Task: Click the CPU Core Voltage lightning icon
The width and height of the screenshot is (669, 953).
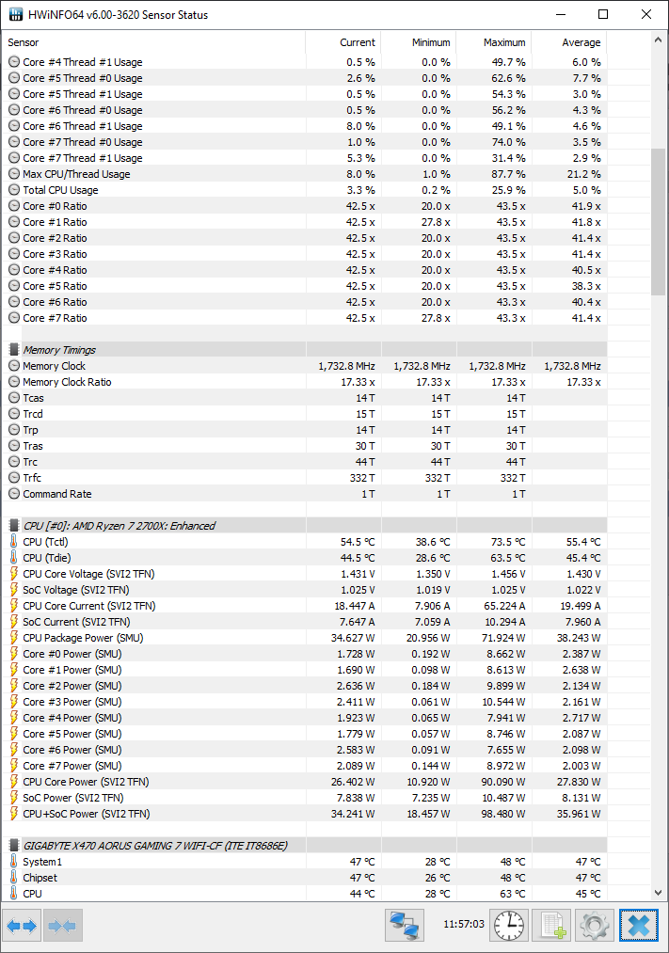Action: pyautogui.click(x=14, y=574)
